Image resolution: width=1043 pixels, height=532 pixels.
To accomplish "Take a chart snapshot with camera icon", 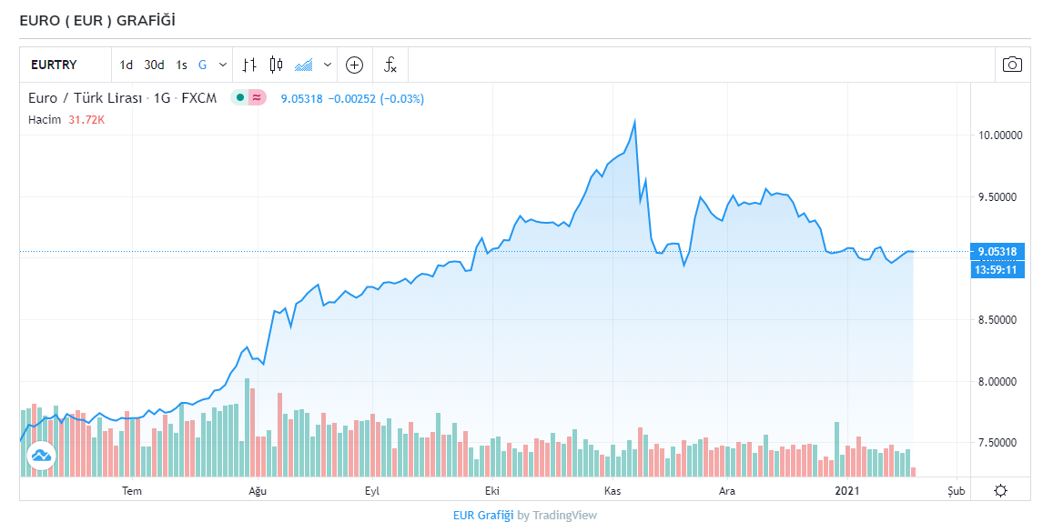I will click(1012, 65).
